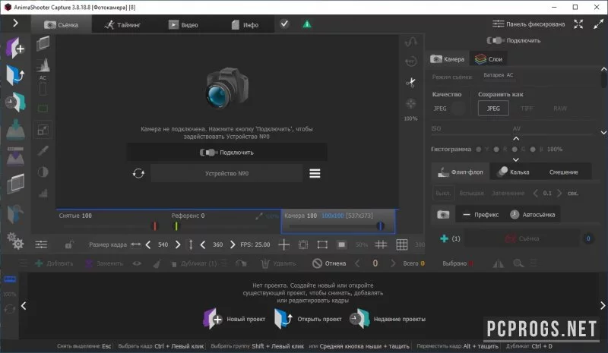
Task: Expand section with down chevron below Гистограмма
Action: (516, 159)
